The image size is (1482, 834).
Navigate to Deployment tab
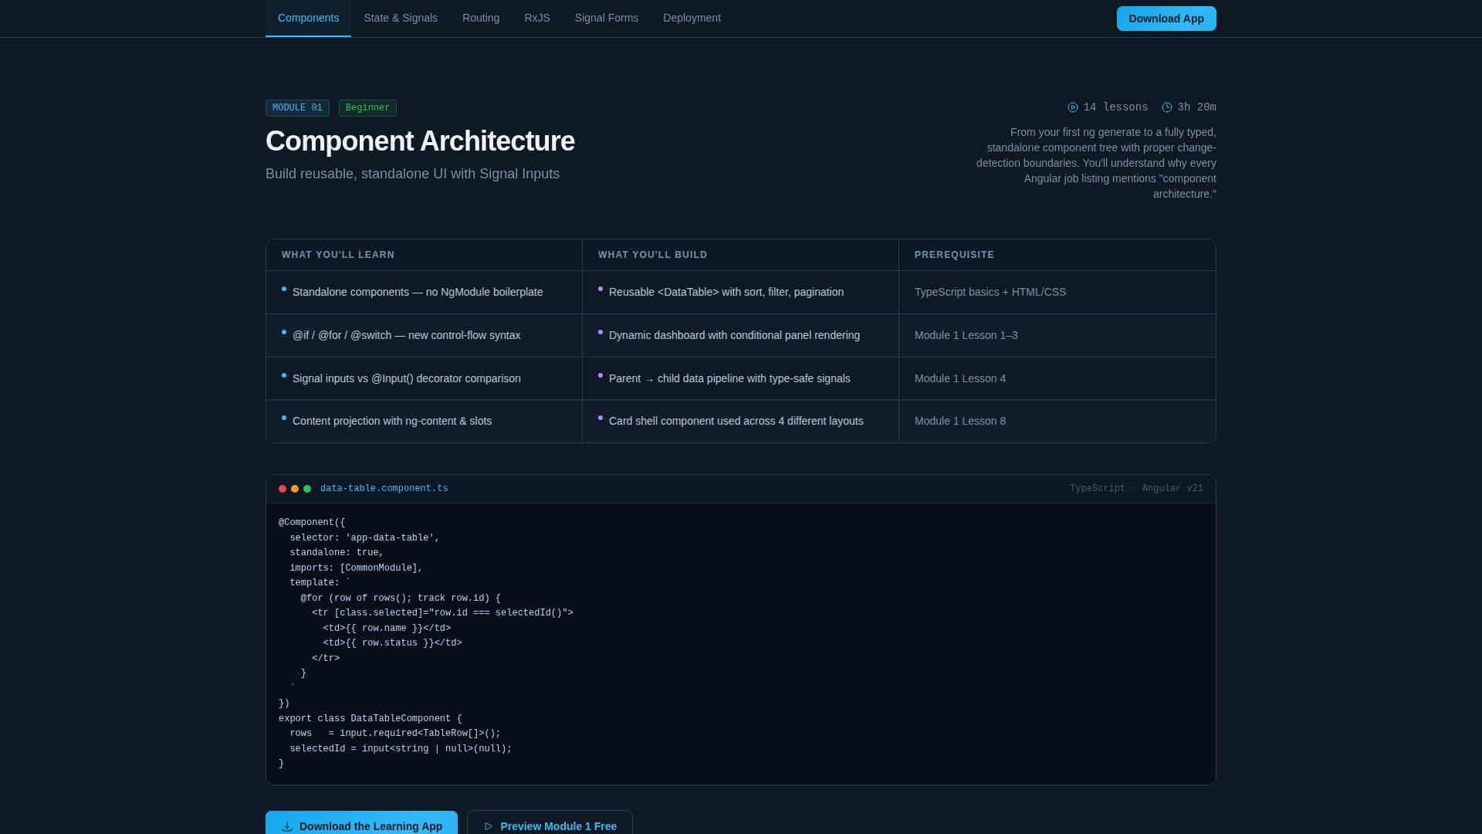coord(692,18)
